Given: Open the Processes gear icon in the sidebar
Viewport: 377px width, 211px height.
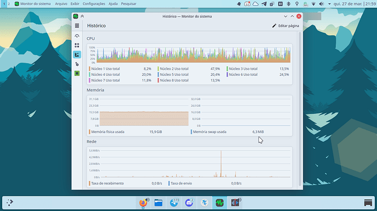Looking at the screenshot, I should (x=77, y=64).
